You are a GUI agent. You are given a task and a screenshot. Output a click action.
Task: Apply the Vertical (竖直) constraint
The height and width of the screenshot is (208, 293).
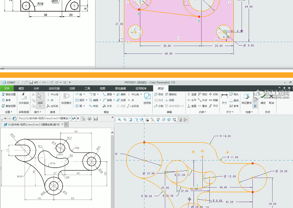point(192,94)
